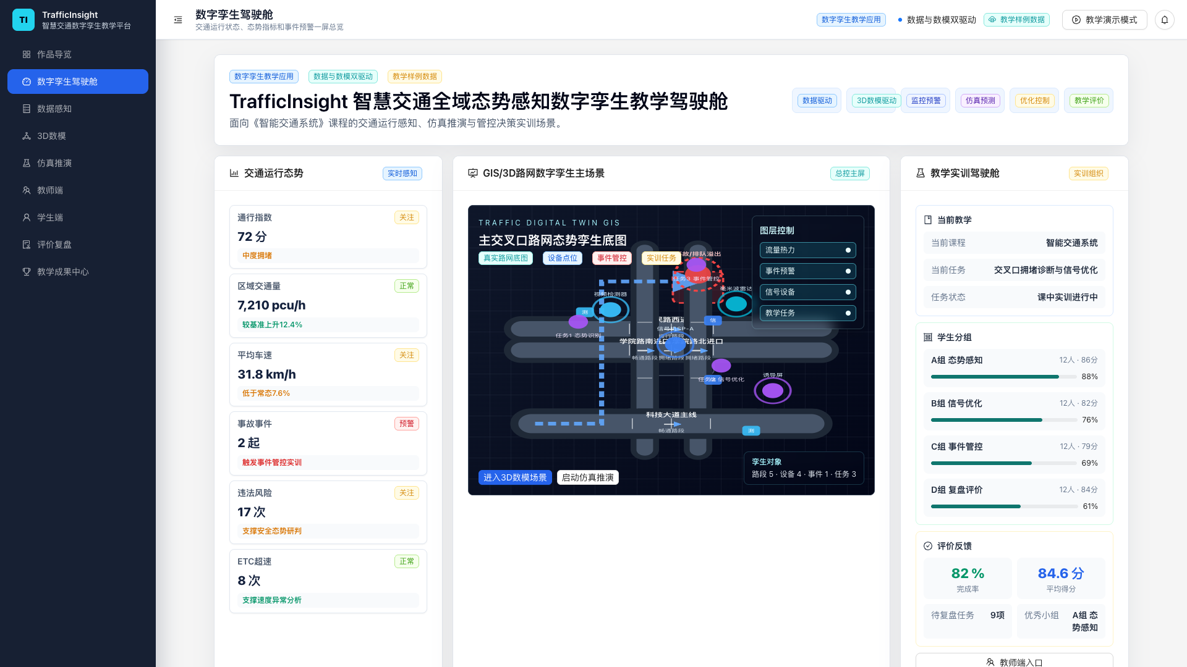The width and height of the screenshot is (1187, 667).
Task: Click the 仿真推演 flask icon in sidebar
Action: coord(27,163)
